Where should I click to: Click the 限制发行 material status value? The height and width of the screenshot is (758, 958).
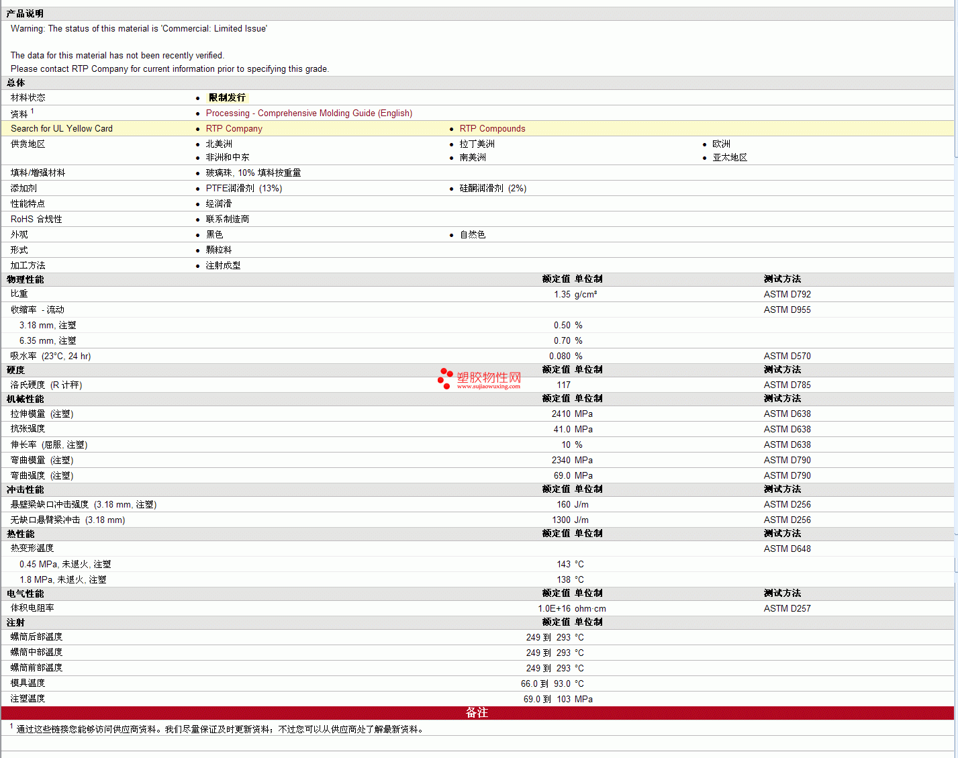[227, 98]
